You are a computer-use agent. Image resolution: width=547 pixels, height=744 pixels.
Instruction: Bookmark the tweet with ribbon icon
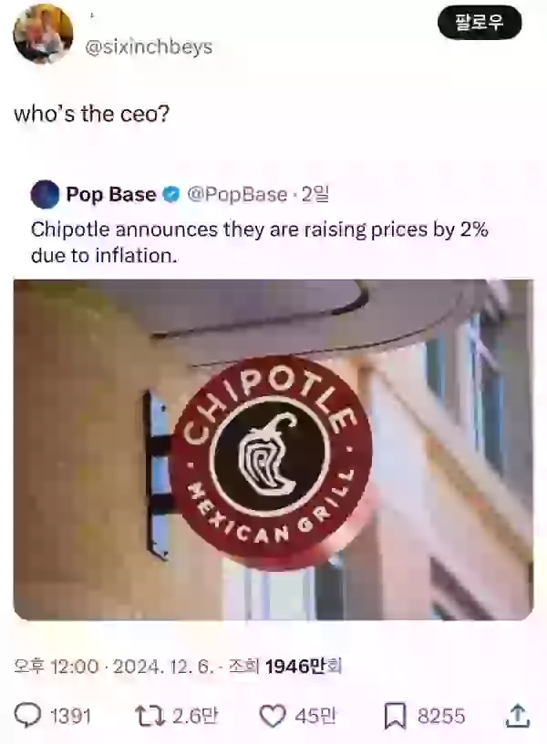pyautogui.click(x=395, y=716)
